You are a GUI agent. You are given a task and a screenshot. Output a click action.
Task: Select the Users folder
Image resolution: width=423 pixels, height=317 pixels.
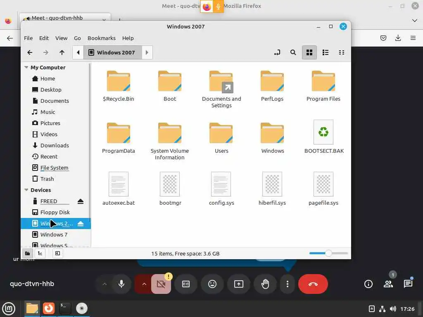[x=221, y=138]
